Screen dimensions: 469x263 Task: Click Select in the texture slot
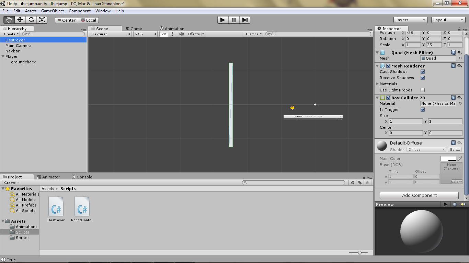click(456, 182)
